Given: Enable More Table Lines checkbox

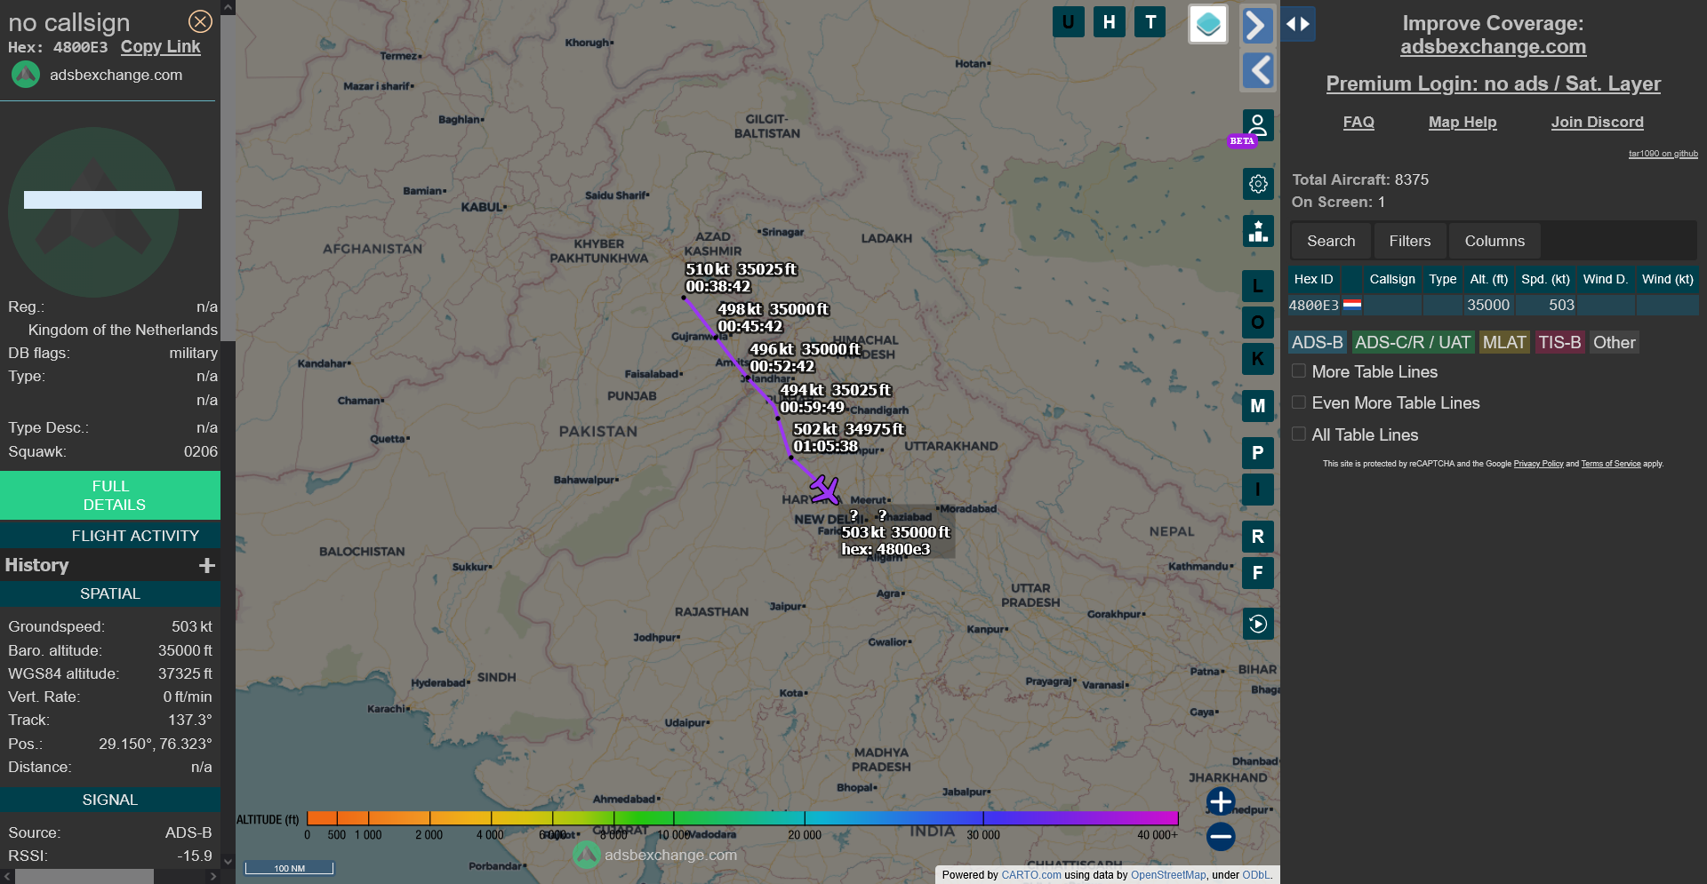Looking at the screenshot, I should [x=1299, y=371].
